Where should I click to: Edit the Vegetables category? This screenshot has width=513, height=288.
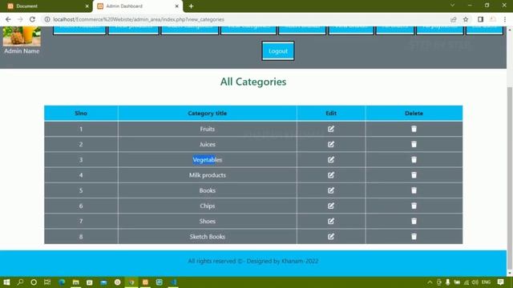coord(331,160)
